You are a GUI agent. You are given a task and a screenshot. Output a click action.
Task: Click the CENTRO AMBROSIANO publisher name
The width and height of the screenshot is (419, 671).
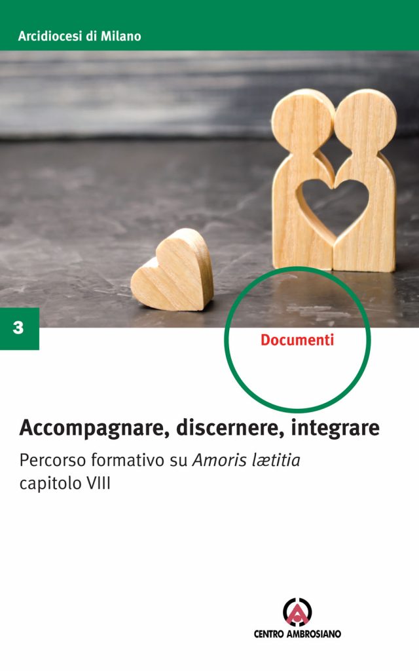298,634
